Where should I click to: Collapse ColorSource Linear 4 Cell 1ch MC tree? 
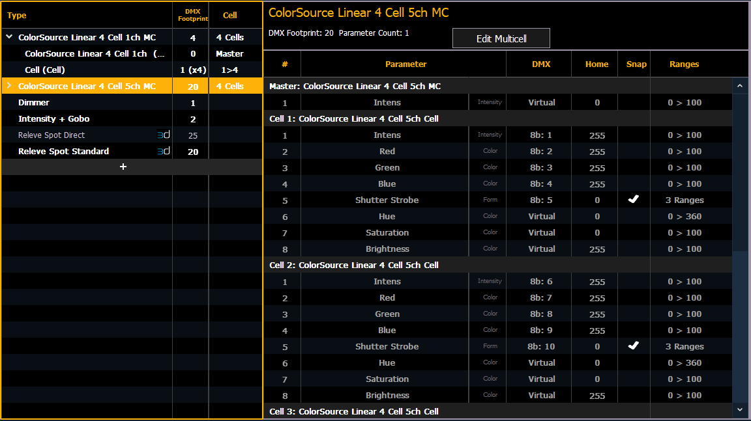(9, 37)
